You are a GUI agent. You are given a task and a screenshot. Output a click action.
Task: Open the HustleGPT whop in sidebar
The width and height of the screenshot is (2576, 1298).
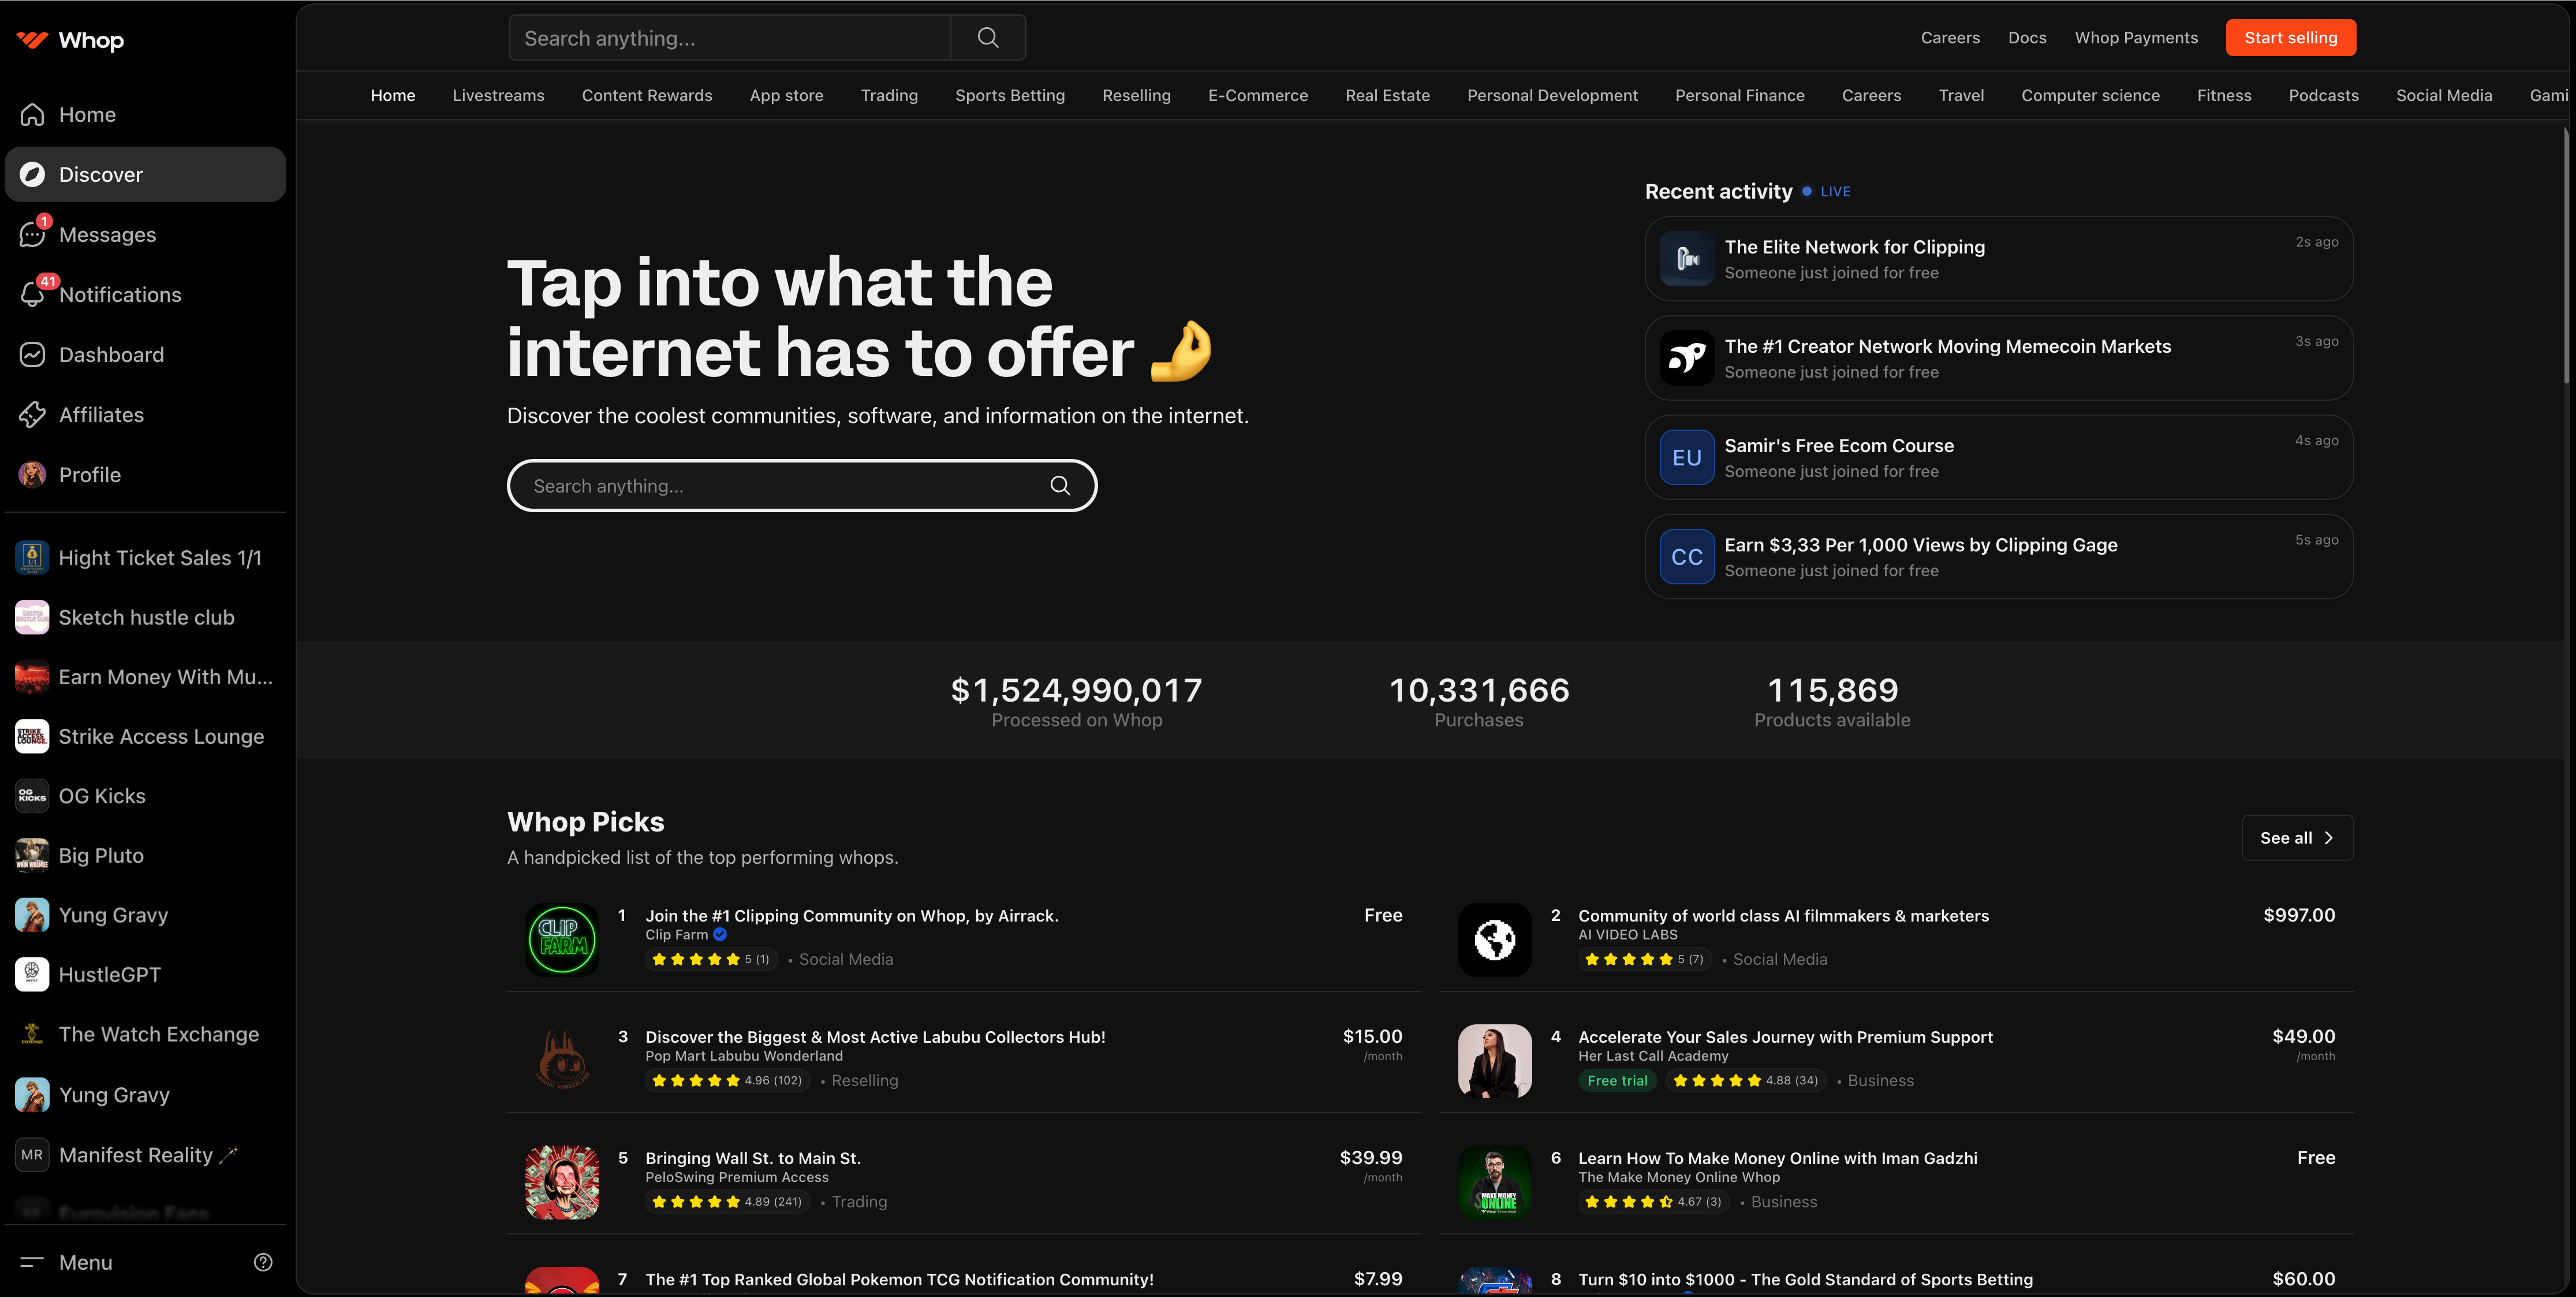tap(109, 975)
